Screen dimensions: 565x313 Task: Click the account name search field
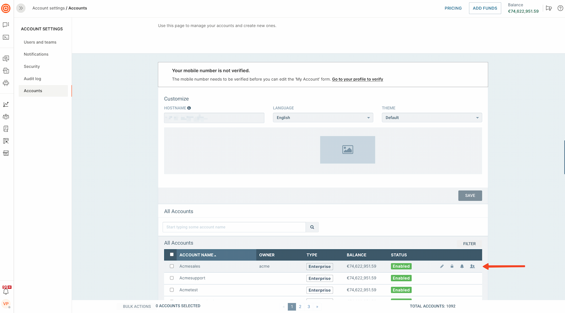point(234,227)
